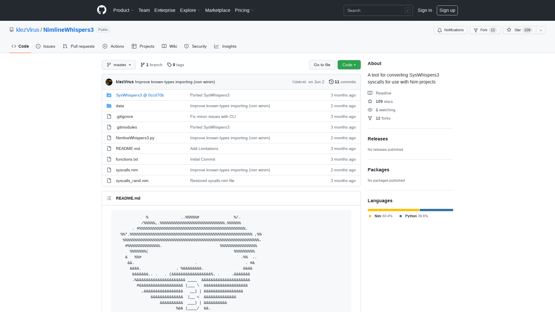
Task: Click the Go to file button
Action: (322, 65)
